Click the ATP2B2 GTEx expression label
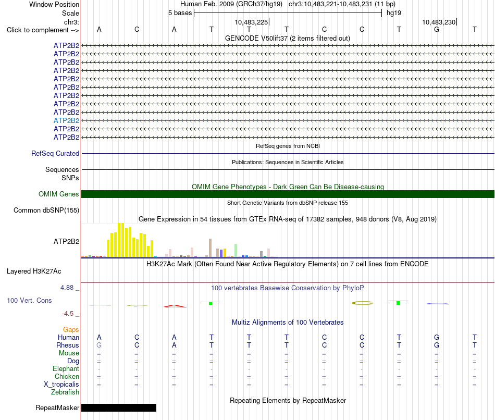 click(x=66, y=242)
